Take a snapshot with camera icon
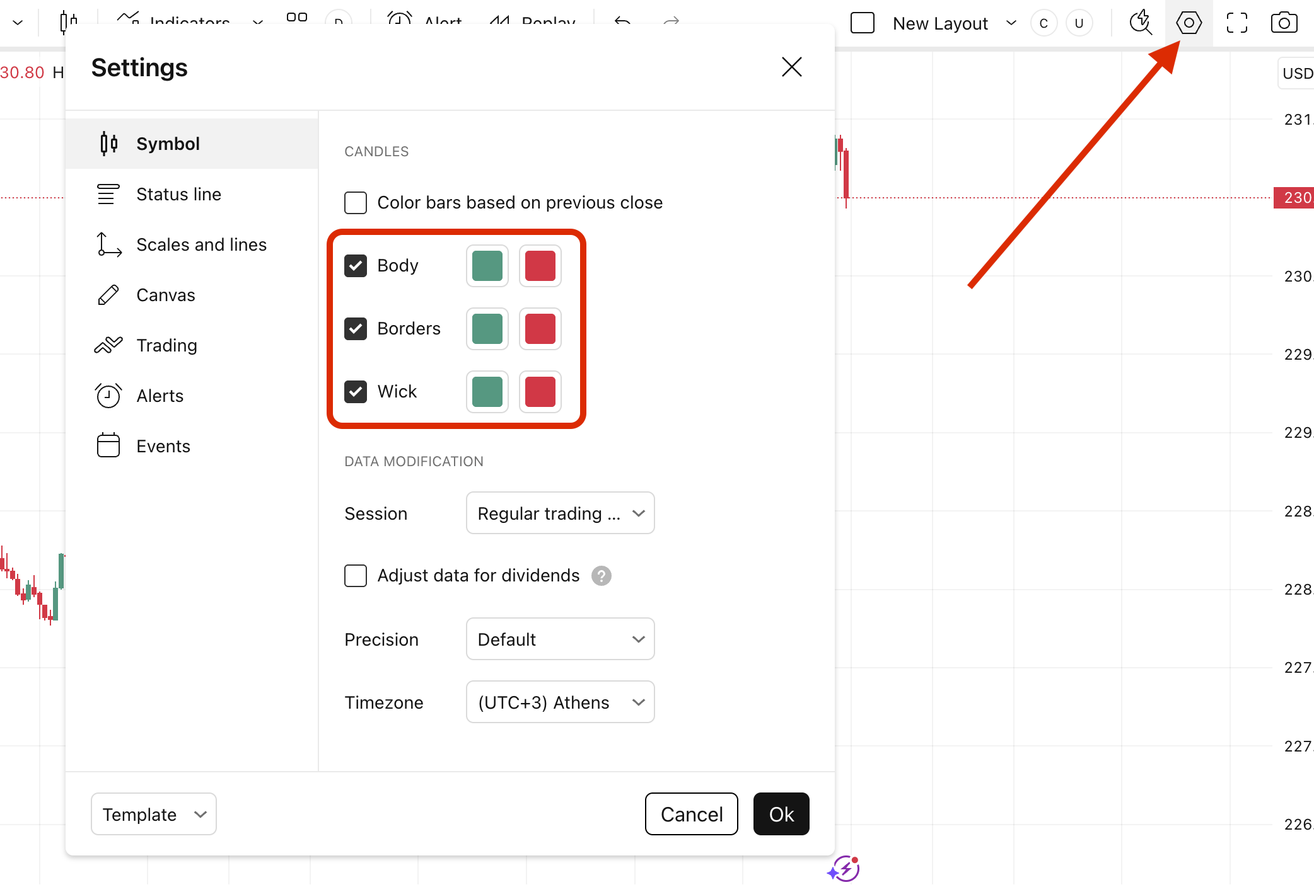This screenshot has height=892, width=1314. coord(1284,23)
